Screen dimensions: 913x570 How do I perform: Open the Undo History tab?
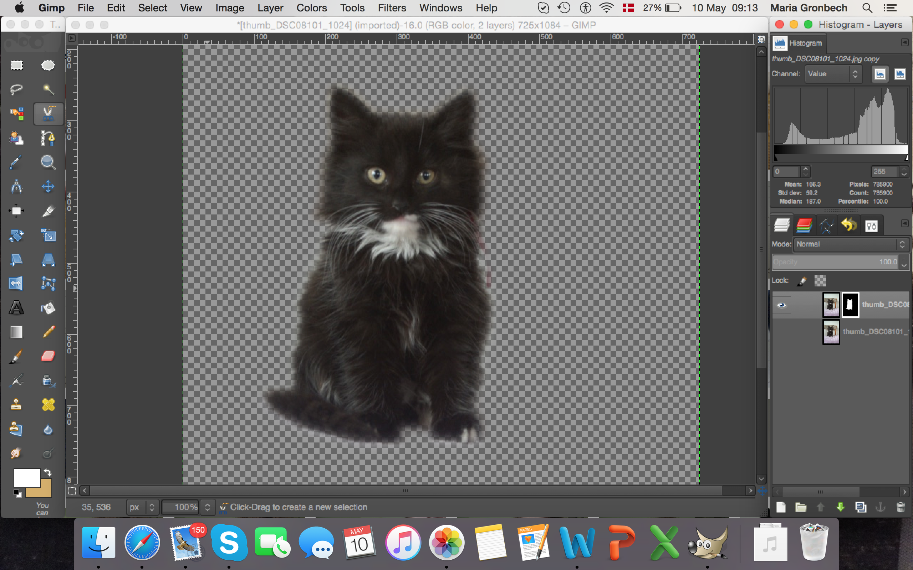[x=849, y=225]
